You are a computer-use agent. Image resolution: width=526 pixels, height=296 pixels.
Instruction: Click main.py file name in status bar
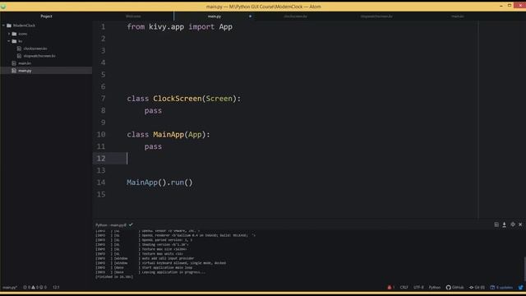10,287
